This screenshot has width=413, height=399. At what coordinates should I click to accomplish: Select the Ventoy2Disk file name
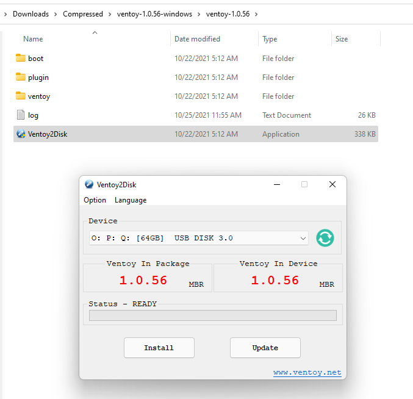[x=48, y=134]
